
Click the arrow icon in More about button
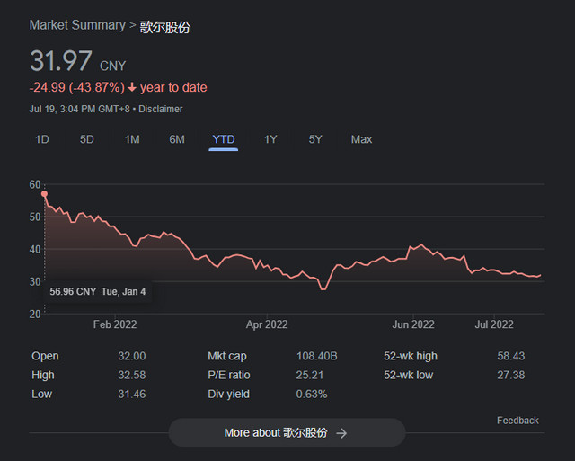[341, 433]
